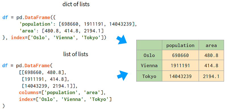Click the 'dict of lists' heading

click(76, 4)
